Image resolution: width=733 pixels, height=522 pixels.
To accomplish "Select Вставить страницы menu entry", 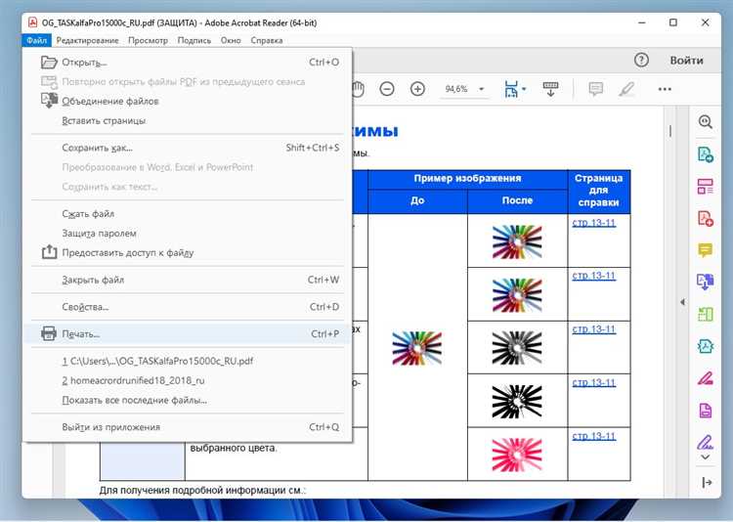I will coord(187,120).
